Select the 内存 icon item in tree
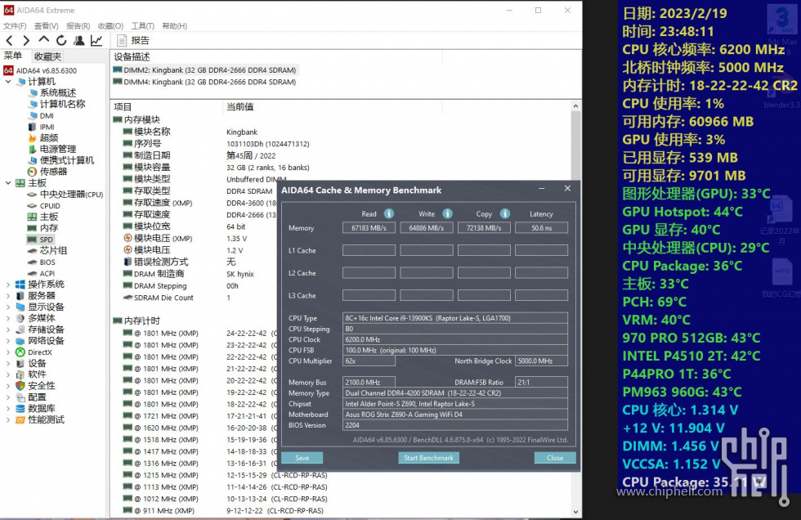This screenshot has height=520, width=801. [32, 228]
